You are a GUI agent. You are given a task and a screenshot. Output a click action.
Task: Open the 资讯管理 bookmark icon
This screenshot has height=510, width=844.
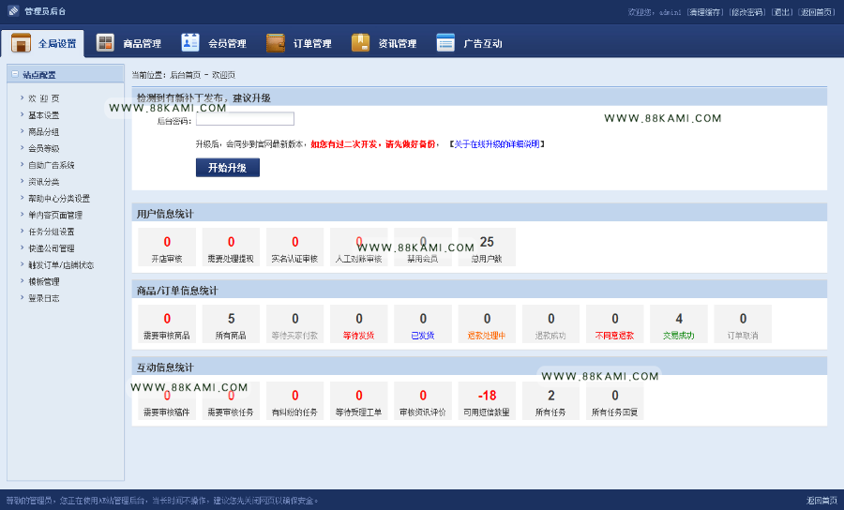coord(361,42)
